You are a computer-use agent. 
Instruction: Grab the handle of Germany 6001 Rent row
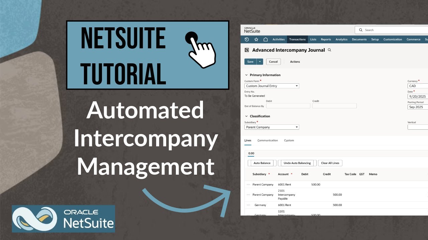(x=248, y=205)
